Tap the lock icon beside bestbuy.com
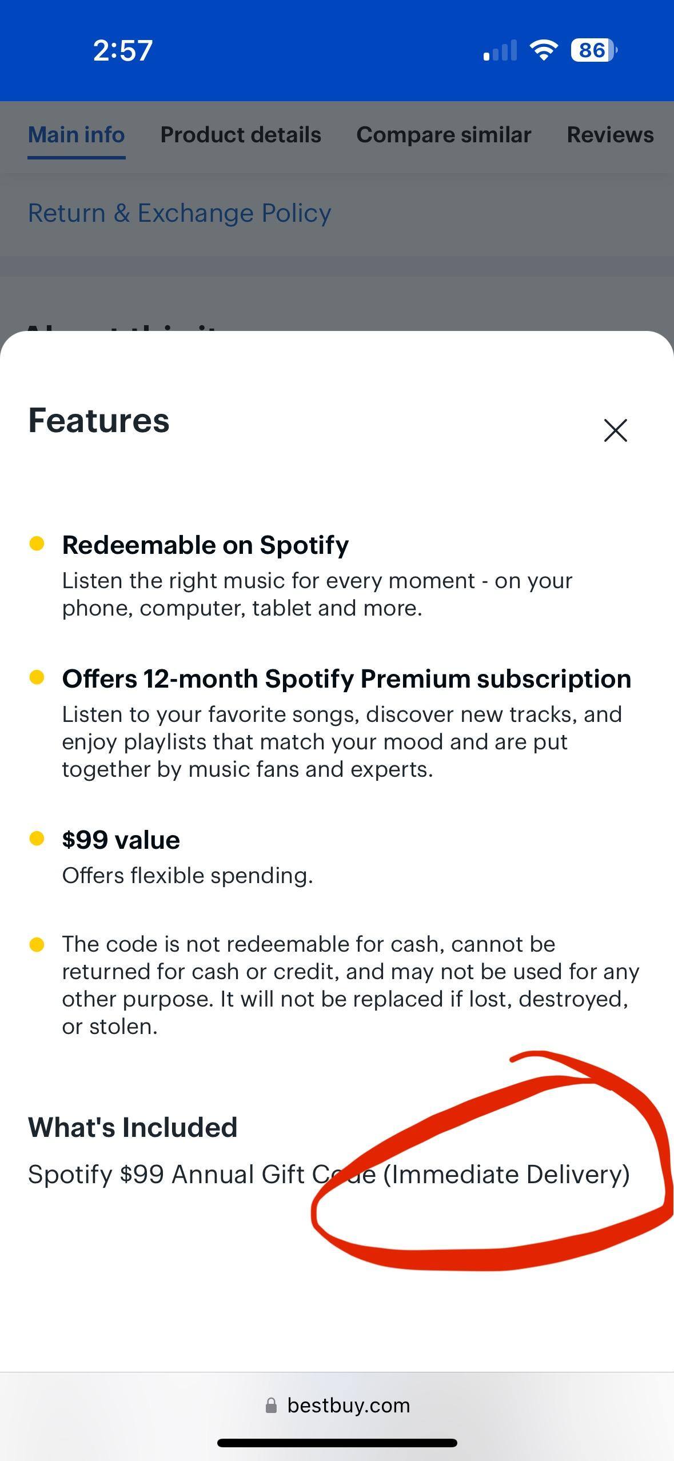Viewport: 674px width, 1461px height. pyautogui.click(x=271, y=1406)
